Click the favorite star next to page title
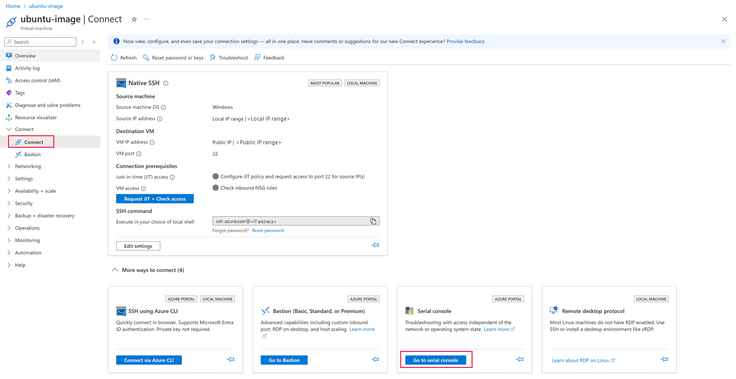The image size is (736, 379). click(x=134, y=20)
